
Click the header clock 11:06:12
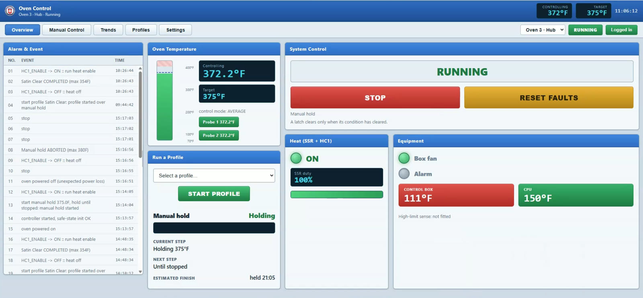click(626, 11)
